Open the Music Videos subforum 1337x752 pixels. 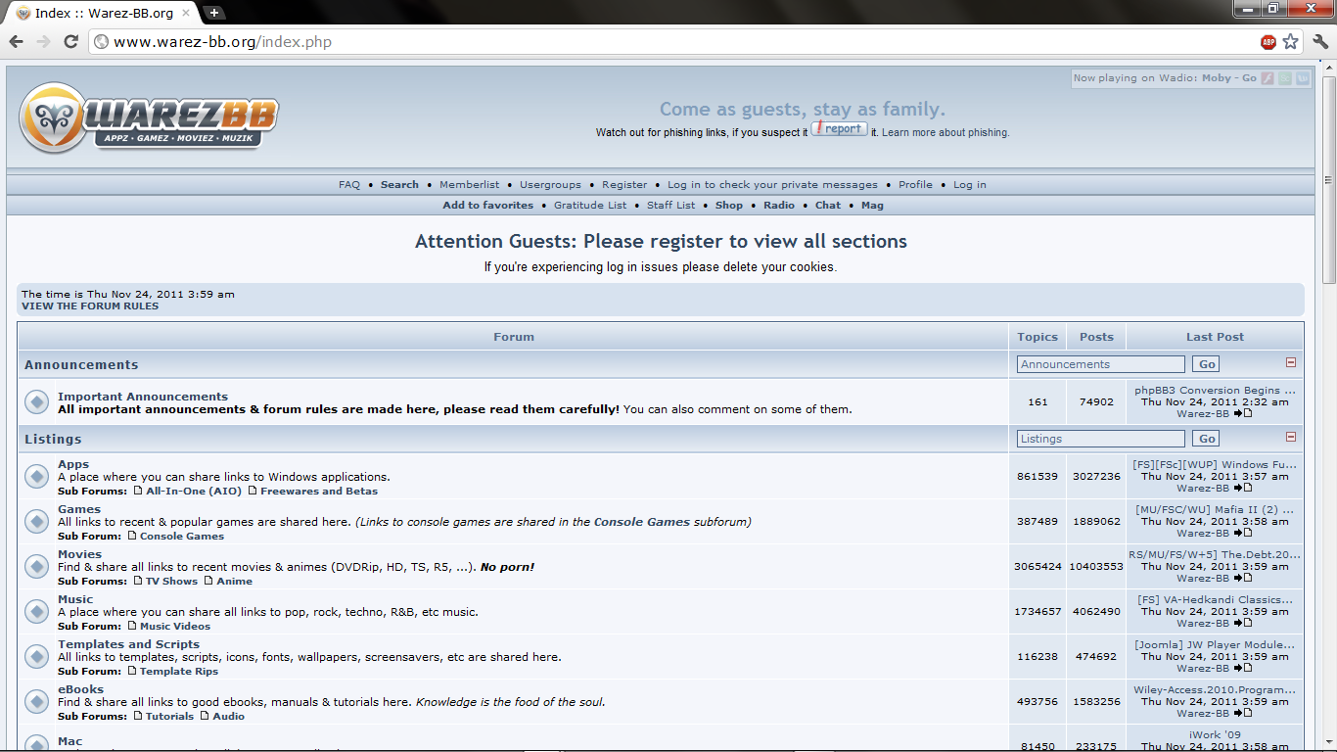pyautogui.click(x=175, y=627)
